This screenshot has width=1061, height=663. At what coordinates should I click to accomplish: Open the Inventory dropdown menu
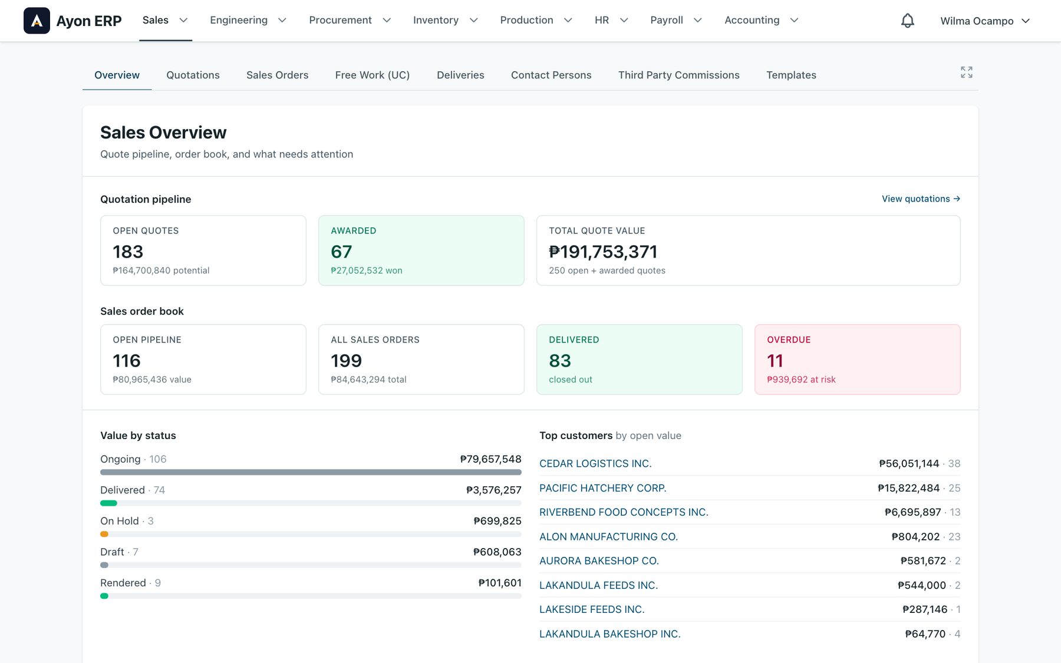tap(446, 21)
